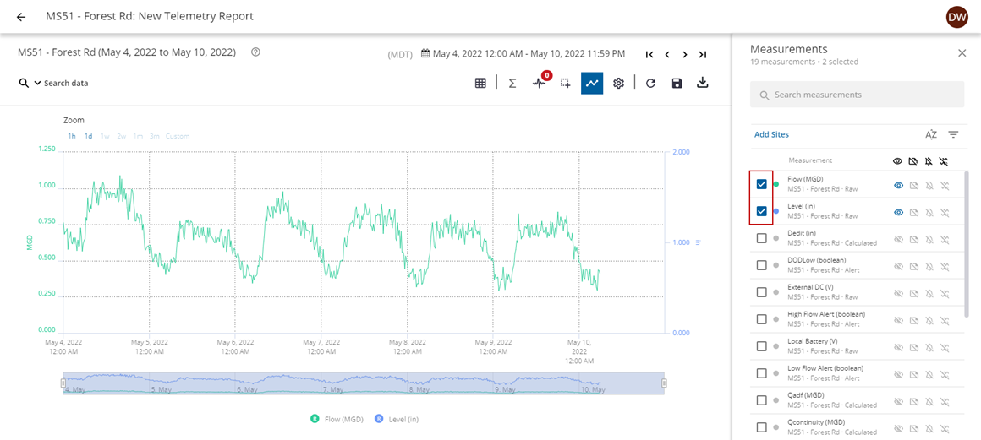The height and width of the screenshot is (440, 981).
Task: Click the right handle of chart navigator
Action: [x=665, y=383]
